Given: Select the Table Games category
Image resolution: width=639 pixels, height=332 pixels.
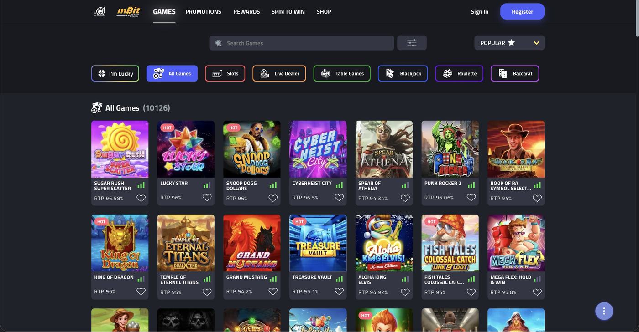Looking at the screenshot, I should [342, 73].
